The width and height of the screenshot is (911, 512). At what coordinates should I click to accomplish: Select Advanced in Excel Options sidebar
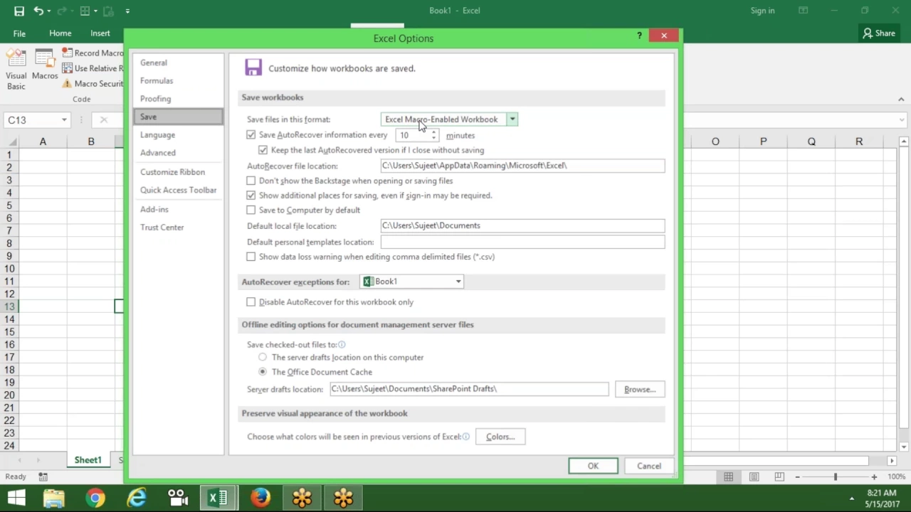pos(178,152)
